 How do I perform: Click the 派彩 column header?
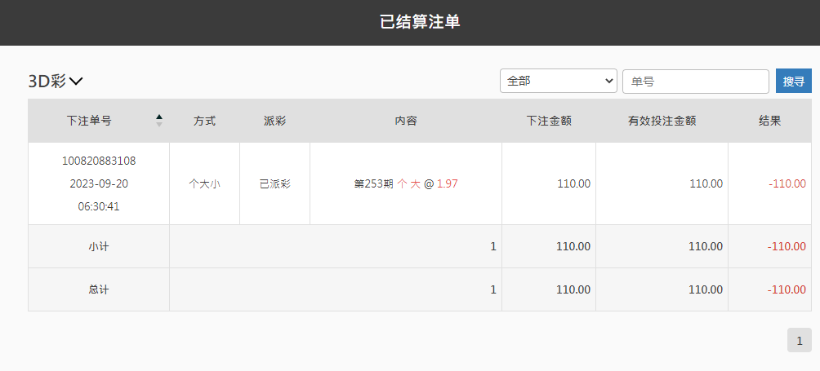(x=274, y=121)
